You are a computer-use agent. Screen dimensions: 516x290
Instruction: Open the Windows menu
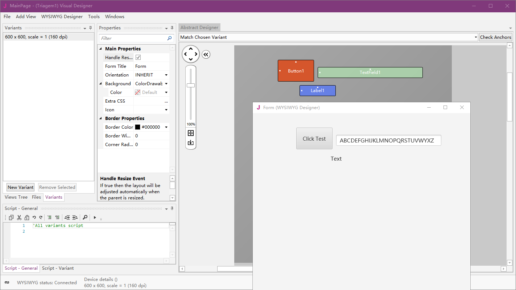click(115, 16)
